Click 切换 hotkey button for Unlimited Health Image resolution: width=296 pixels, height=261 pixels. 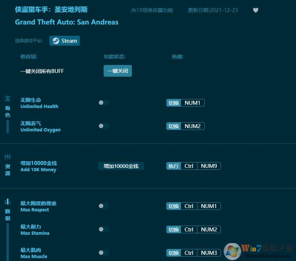[173, 103]
